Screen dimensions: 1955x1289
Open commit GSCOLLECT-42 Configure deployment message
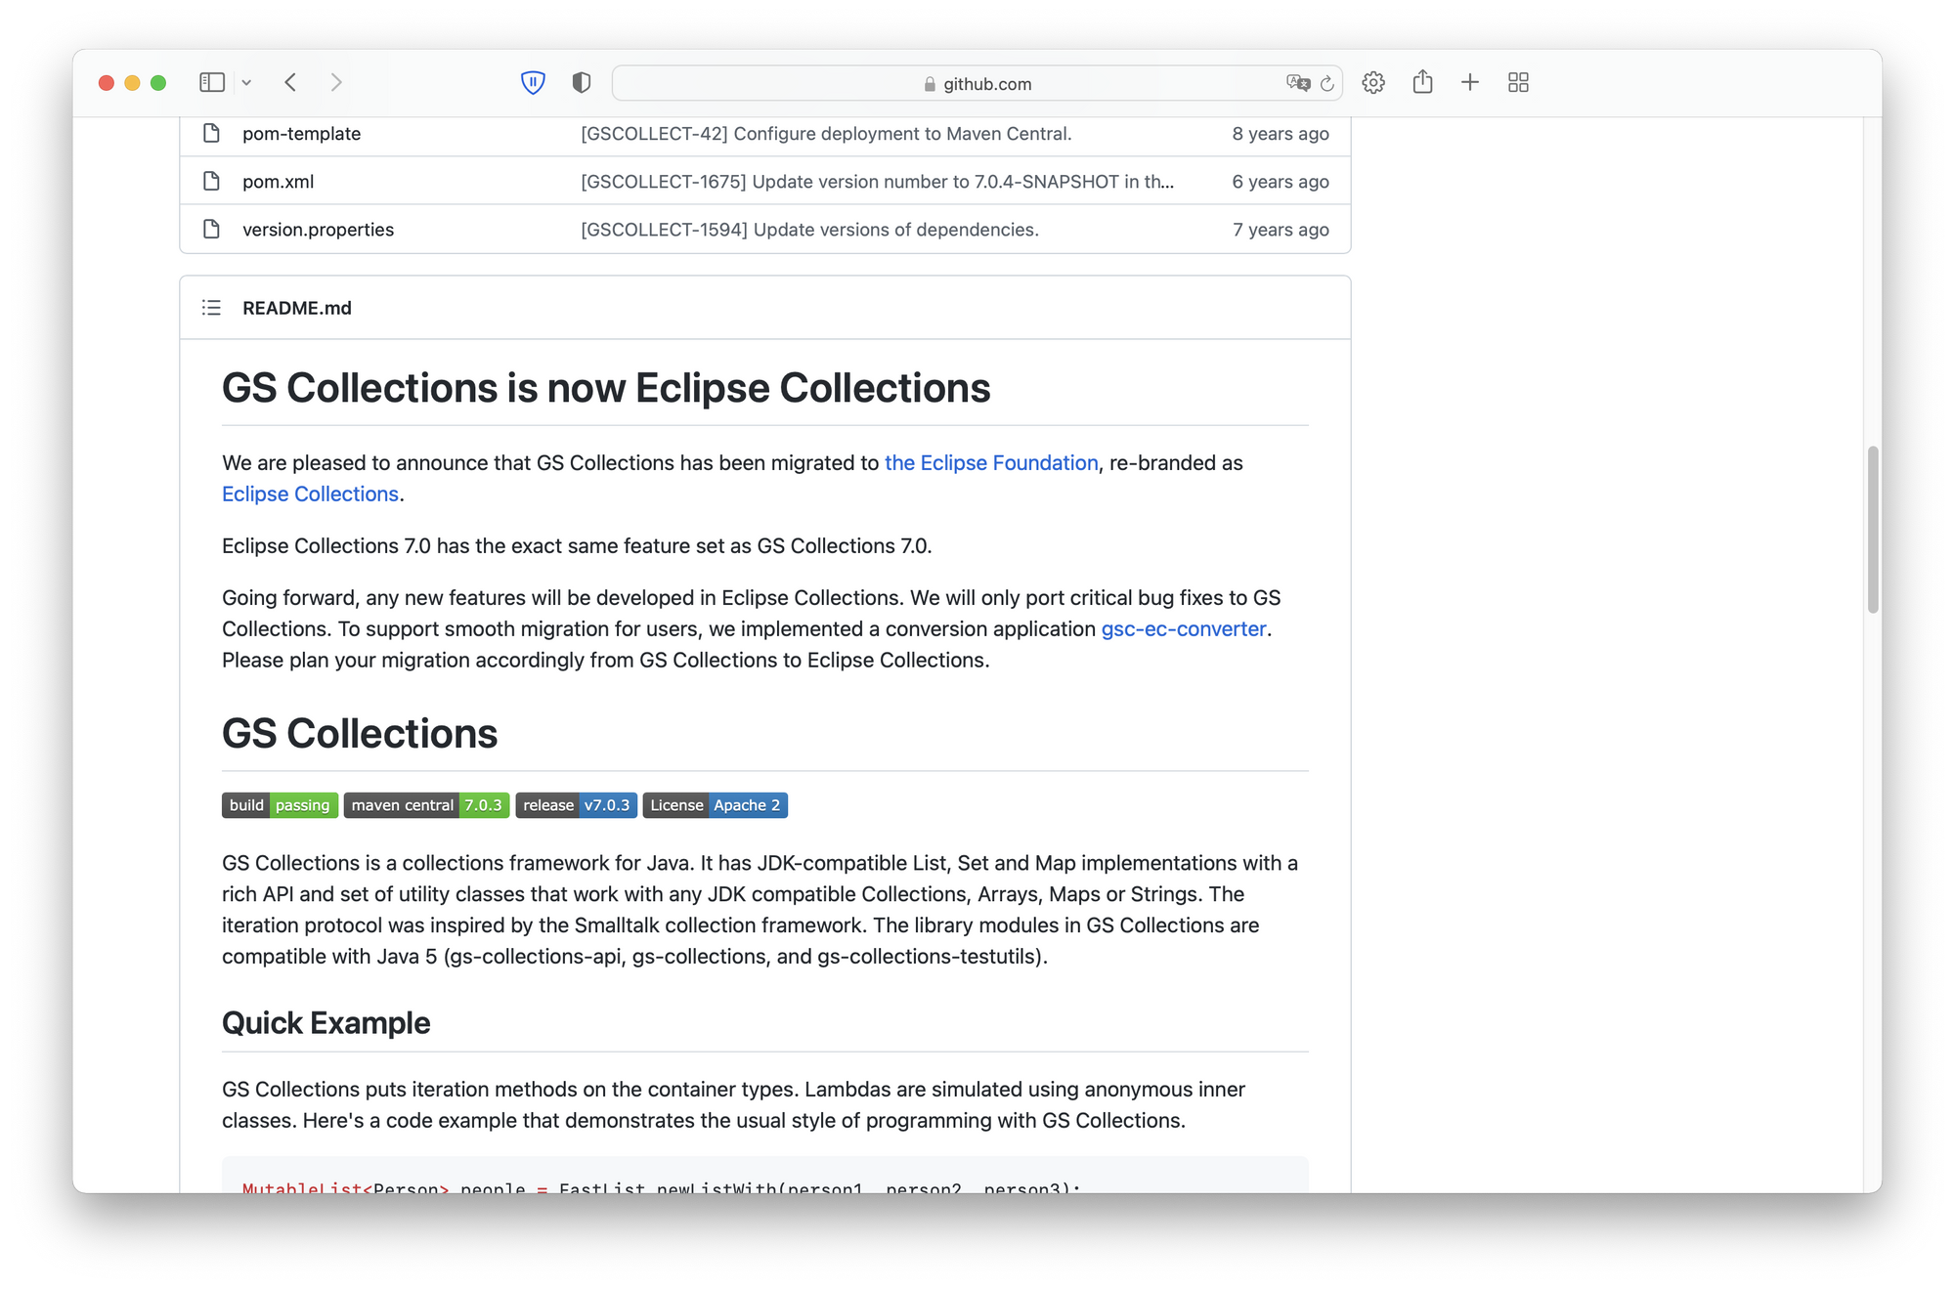[x=826, y=134]
